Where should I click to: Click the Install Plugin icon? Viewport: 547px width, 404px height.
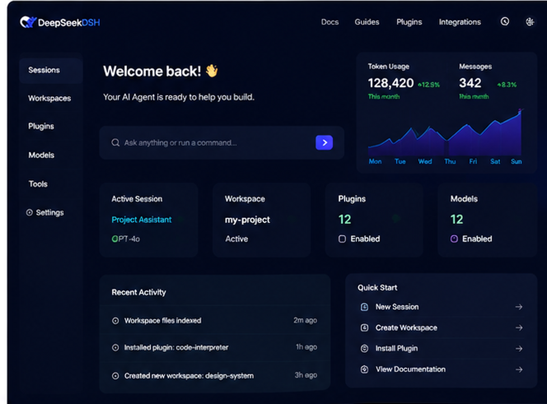pos(364,349)
